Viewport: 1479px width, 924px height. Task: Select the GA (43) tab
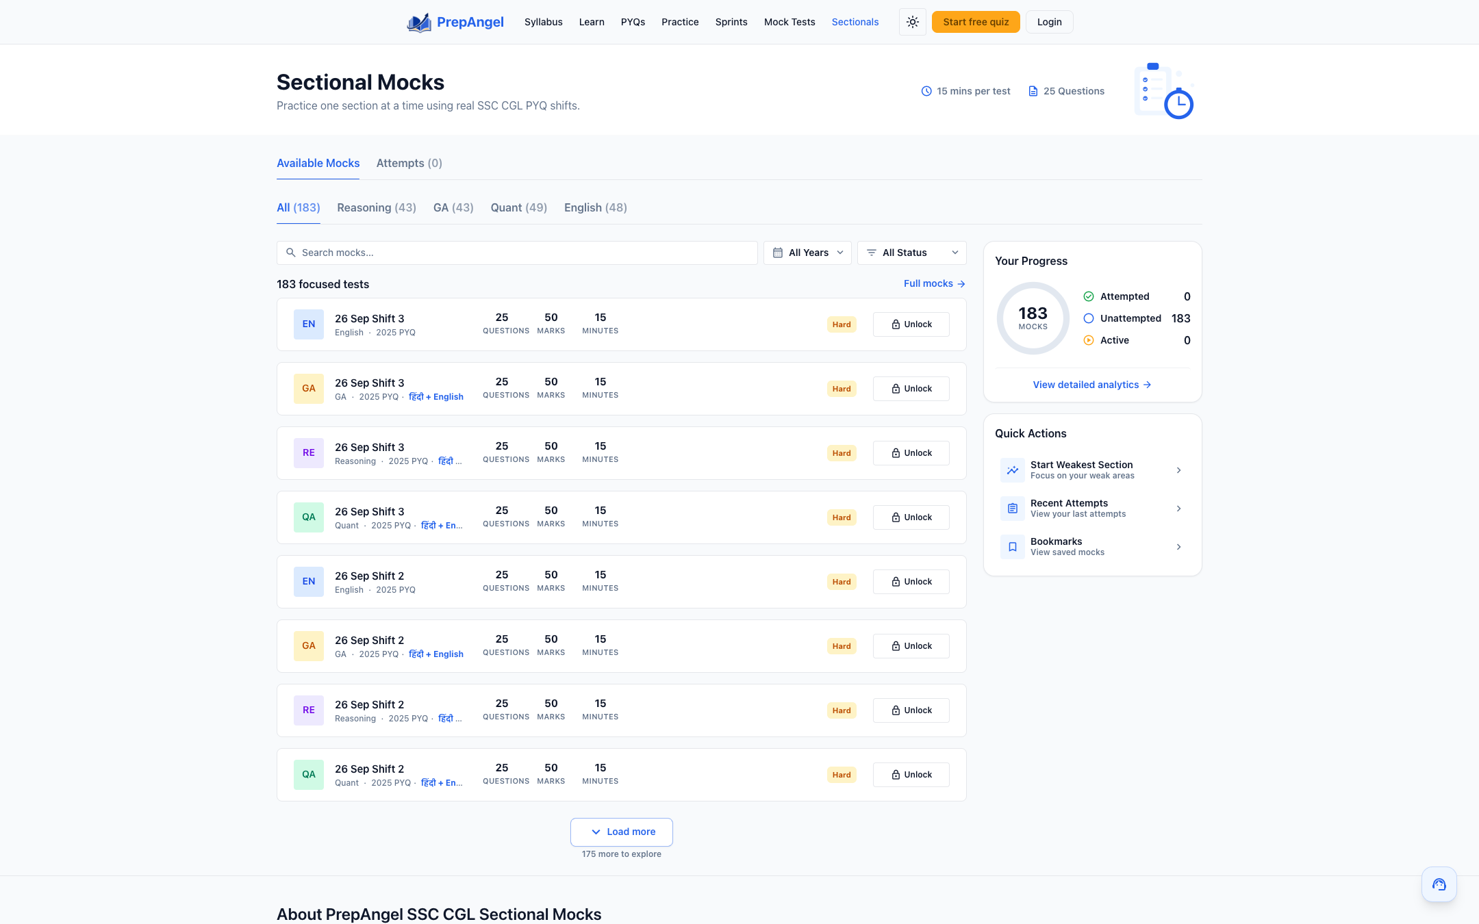pyautogui.click(x=453, y=207)
